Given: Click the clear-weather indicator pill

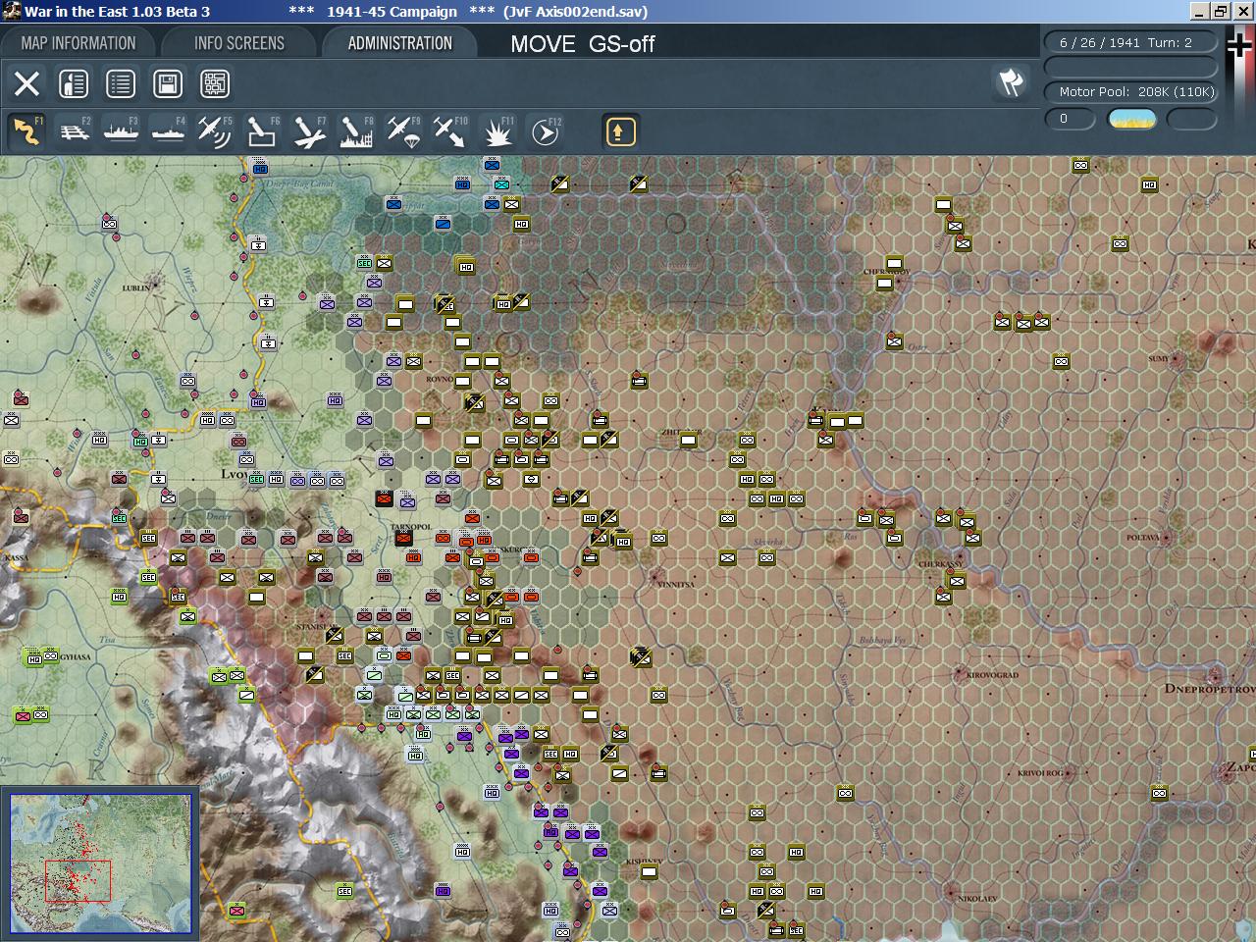Looking at the screenshot, I should point(1132,120).
